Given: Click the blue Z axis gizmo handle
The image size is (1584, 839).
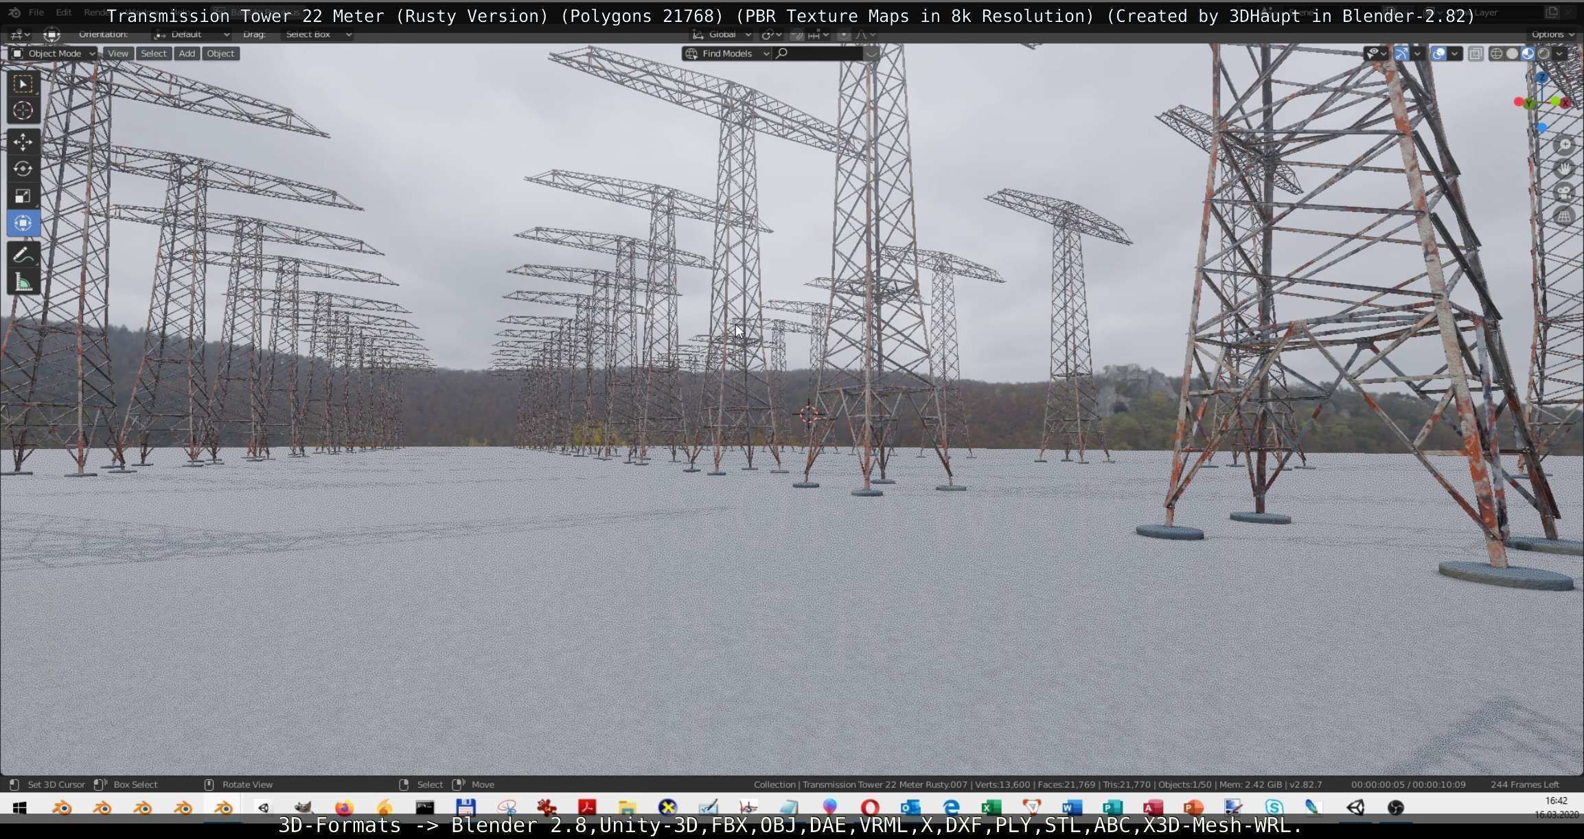Looking at the screenshot, I should 1542,77.
